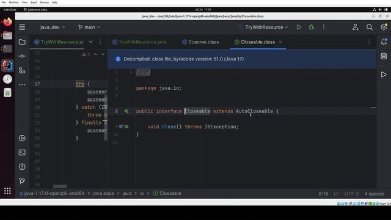Click the java breadcrumb segment
Image resolution: width=391 pixels, height=220 pixels.
coord(126,193)
